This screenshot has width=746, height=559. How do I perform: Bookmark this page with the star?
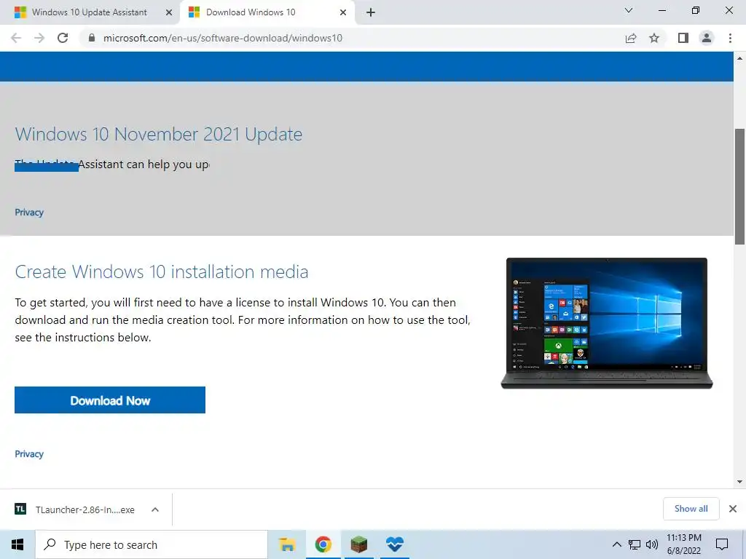pyautogui.click(x=654, y=38)
